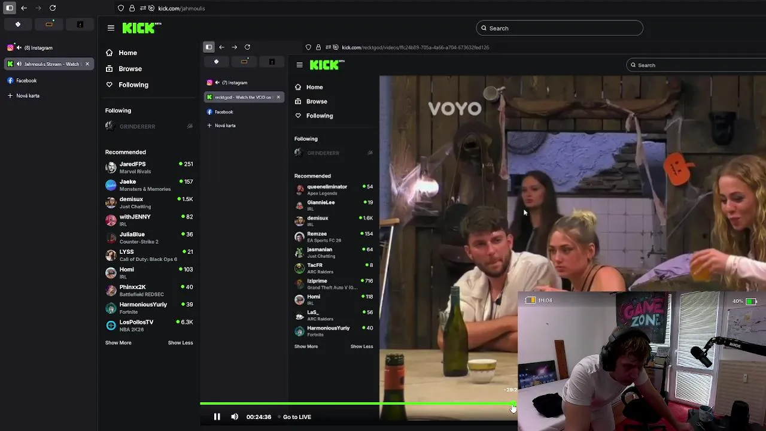
Task: Focus the Search box in inner Kick page
Action: tap(697, 65)
